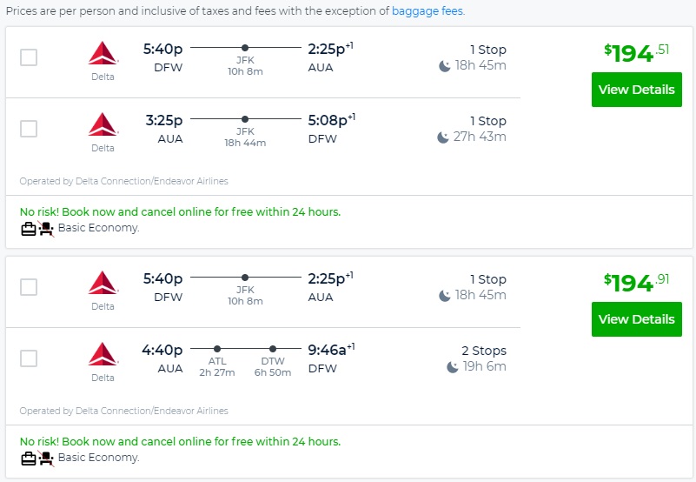Select the checkbox for the 5:40p DFW flight in the $194.91 itinerary

click(x=29, y=287)
